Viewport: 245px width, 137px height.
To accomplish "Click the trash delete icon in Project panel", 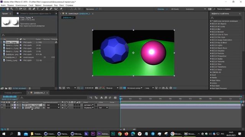I will 30,88.
